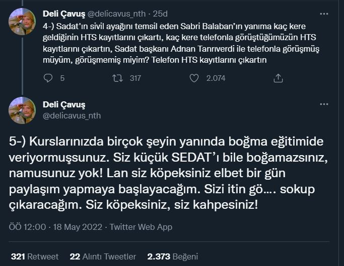Open the three-dot menu of the main tweet
The width and height of the screenshot is (344, 266).
point(324,104)
